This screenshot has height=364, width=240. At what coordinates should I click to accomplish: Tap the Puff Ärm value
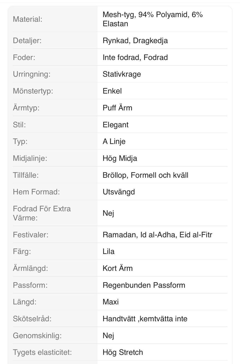coord(117,108)
